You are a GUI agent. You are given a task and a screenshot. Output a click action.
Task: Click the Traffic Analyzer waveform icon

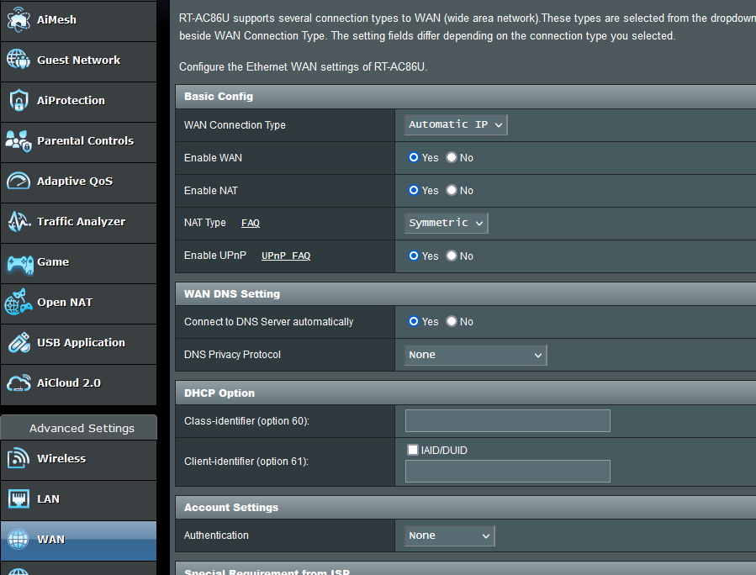tap(19, 222)
